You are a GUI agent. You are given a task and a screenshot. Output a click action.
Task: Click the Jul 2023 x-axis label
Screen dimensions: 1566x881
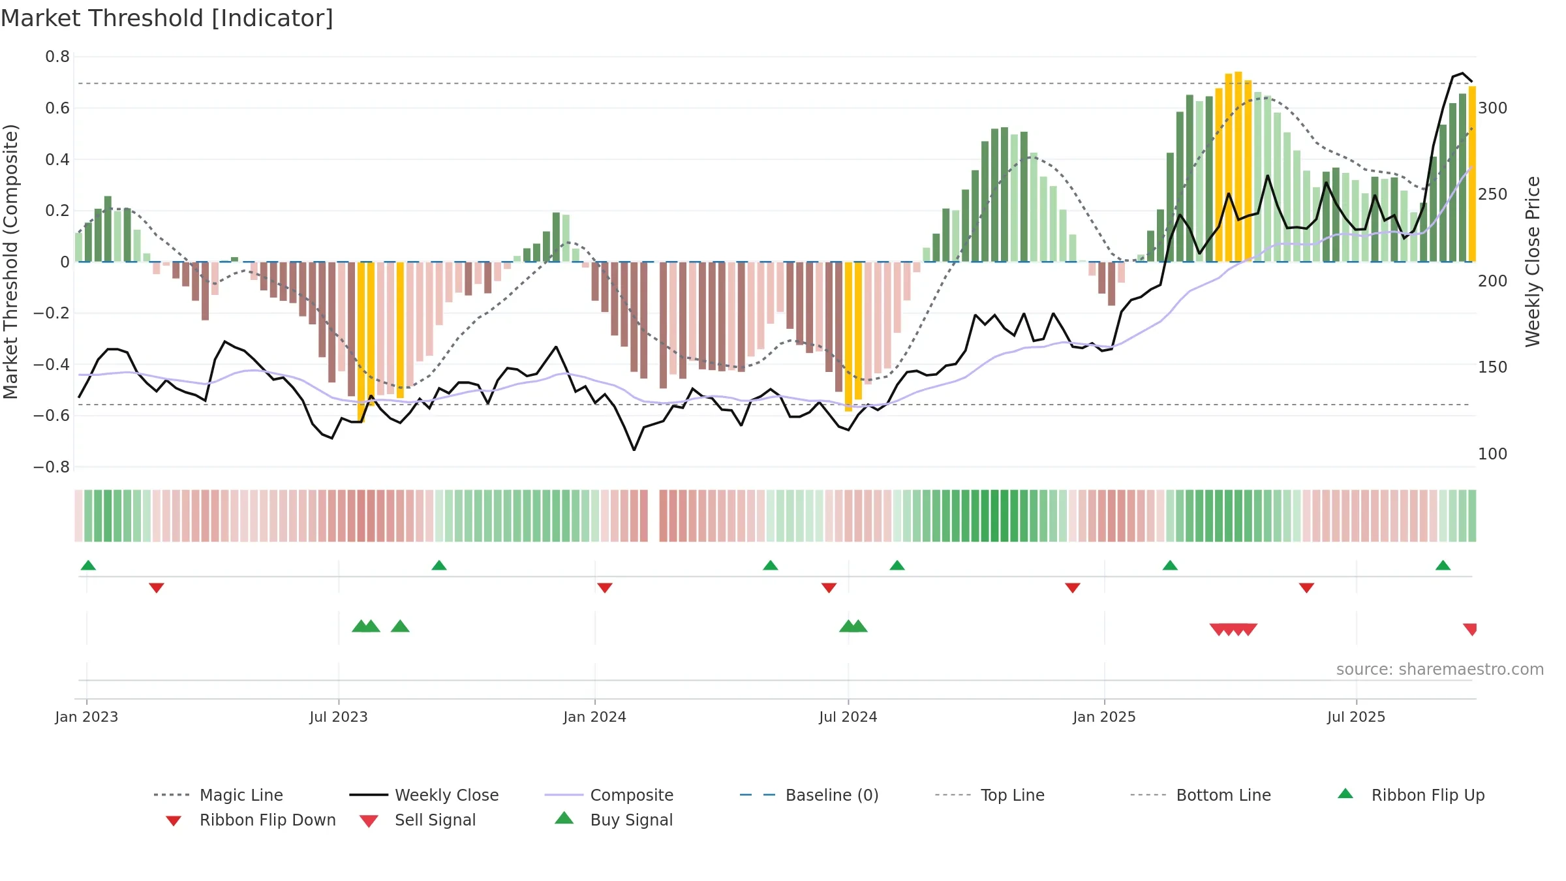(339, 717)
